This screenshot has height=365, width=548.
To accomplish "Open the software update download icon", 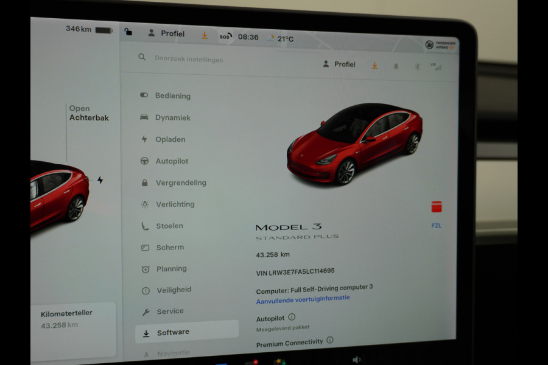I will [374, 65].
